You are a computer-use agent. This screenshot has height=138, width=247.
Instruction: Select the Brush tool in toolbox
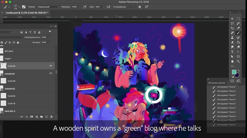(x=239, y=33)
